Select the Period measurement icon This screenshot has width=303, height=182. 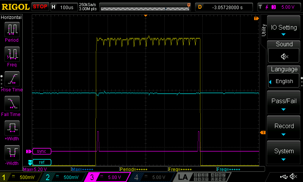(x=11, y=30)
